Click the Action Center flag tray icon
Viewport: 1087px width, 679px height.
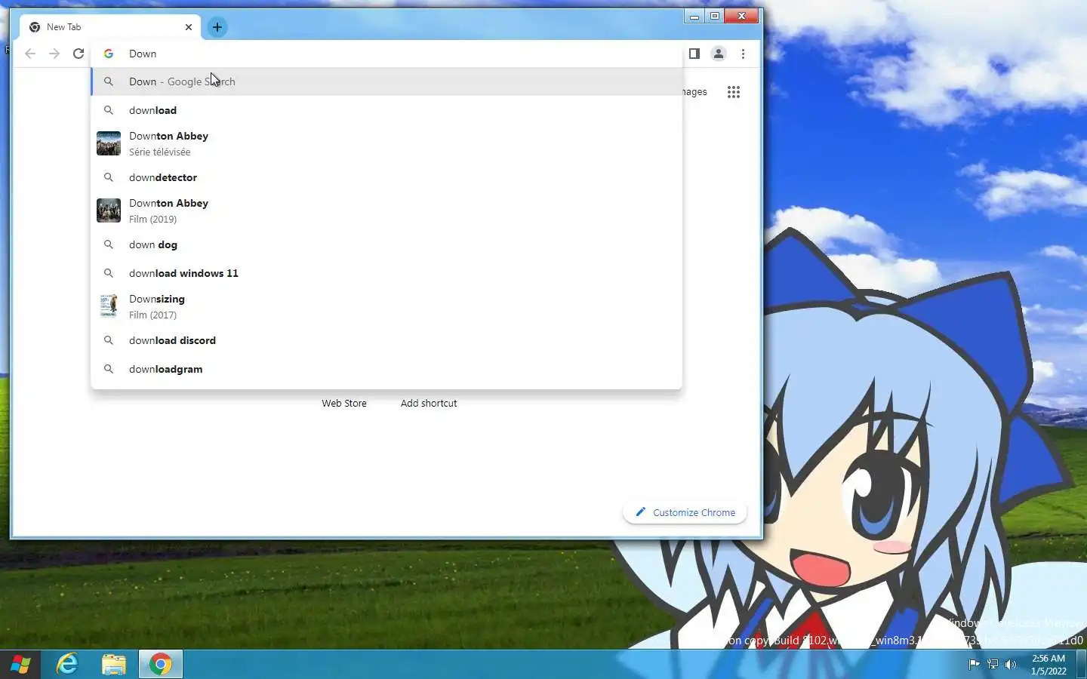tap(974, 665)
